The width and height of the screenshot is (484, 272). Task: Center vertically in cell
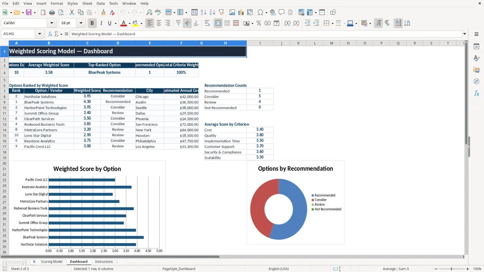tap(187, 23)
